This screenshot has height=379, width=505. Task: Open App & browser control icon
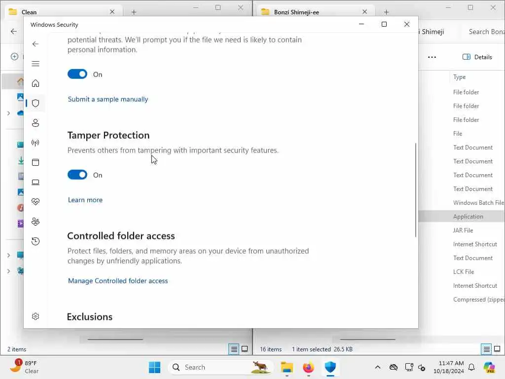click(x=36, y=162)
